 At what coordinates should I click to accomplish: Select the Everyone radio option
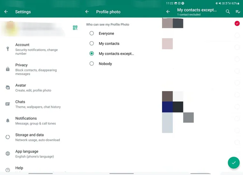coord(92,34)
